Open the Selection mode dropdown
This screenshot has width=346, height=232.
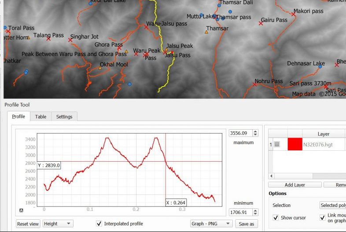click(333, 205)
